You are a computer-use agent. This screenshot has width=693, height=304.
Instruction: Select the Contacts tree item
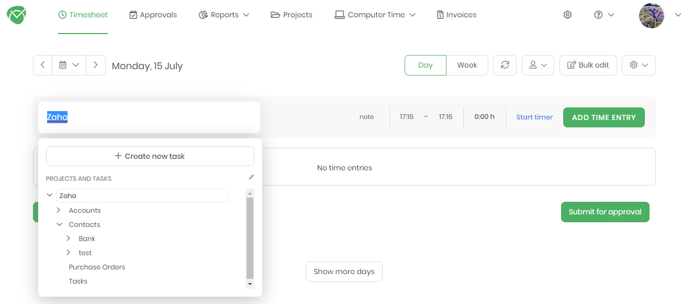point(84,224)
